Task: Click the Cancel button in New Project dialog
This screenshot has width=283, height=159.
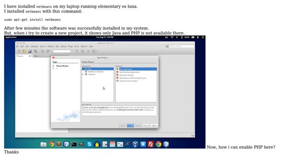Action: pos(146,125)
